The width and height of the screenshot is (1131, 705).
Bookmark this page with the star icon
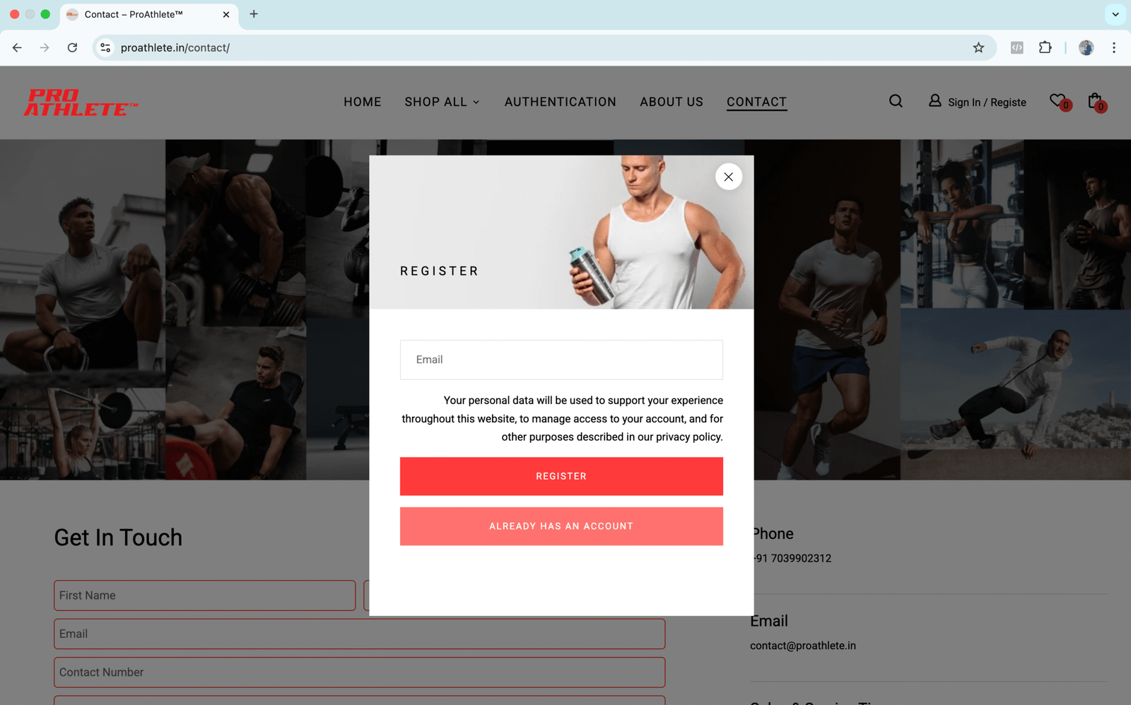coord(978,47)
